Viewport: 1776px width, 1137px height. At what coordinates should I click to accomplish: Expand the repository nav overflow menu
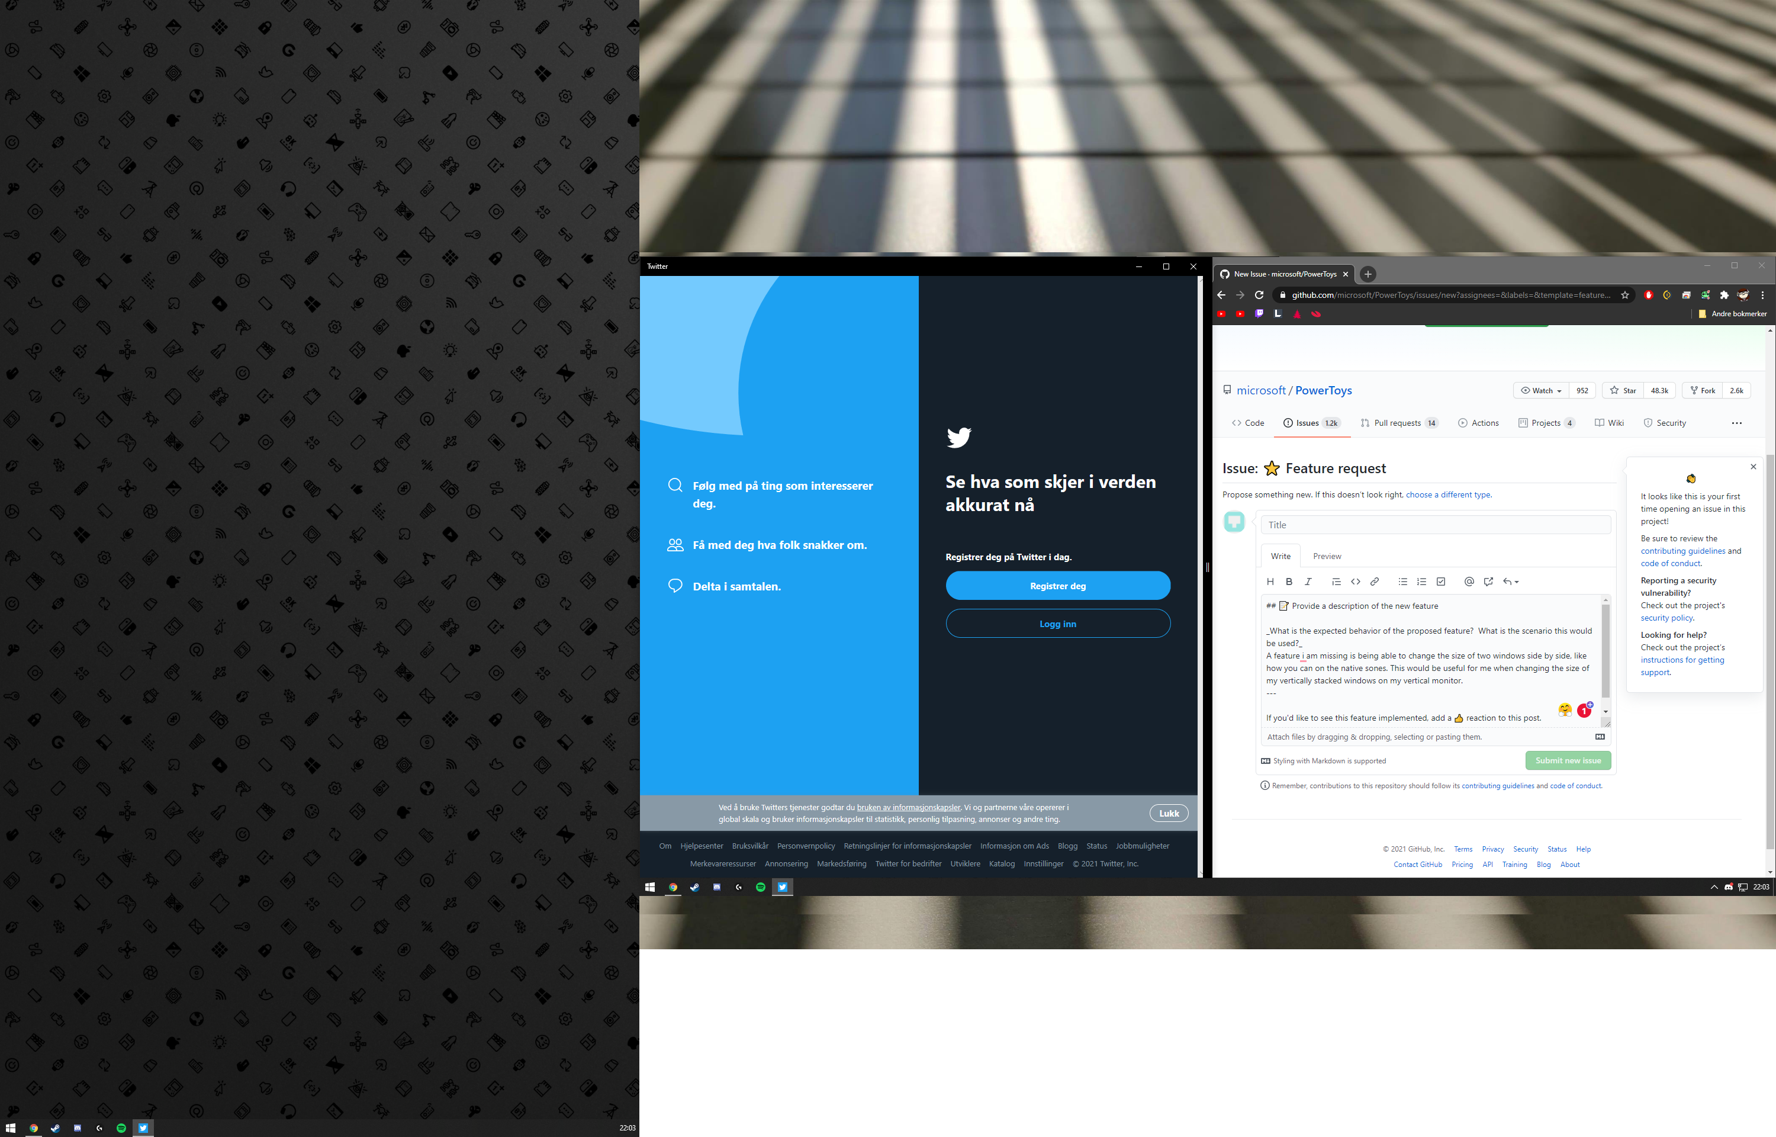point(1736,423)
